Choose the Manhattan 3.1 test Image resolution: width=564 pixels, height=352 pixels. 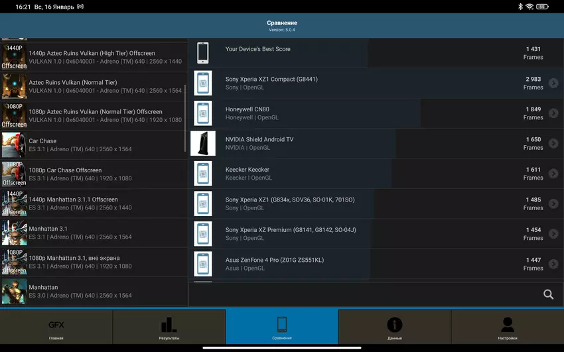93,233
